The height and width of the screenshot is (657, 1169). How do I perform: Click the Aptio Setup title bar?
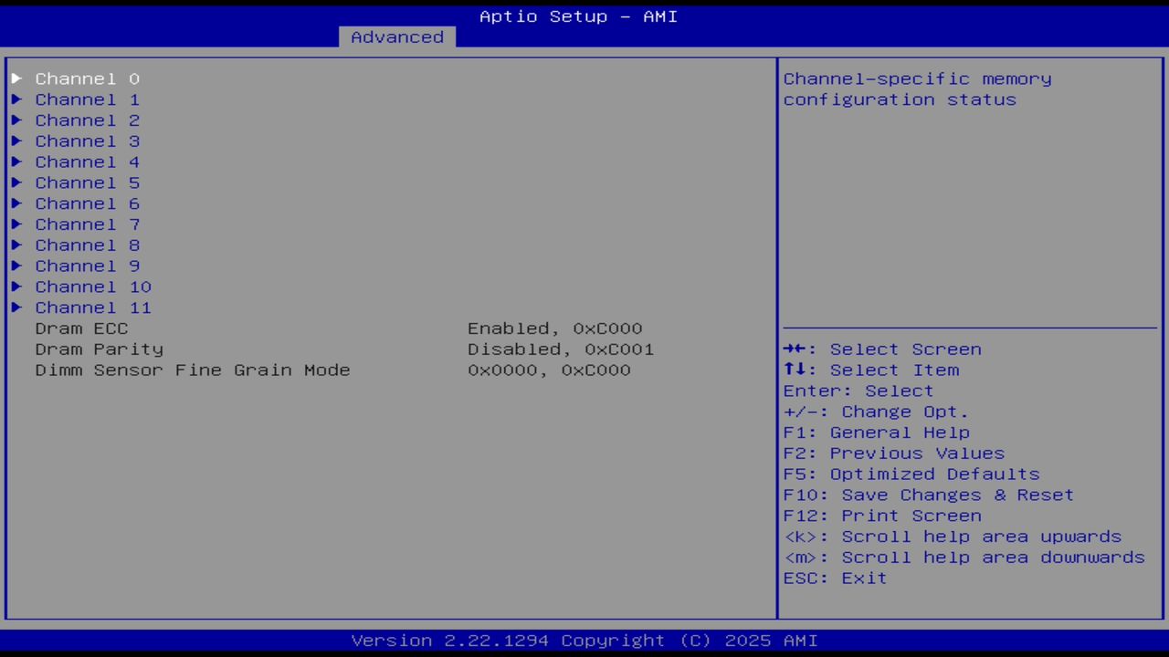pyautogui.click(x=578, y=16)
